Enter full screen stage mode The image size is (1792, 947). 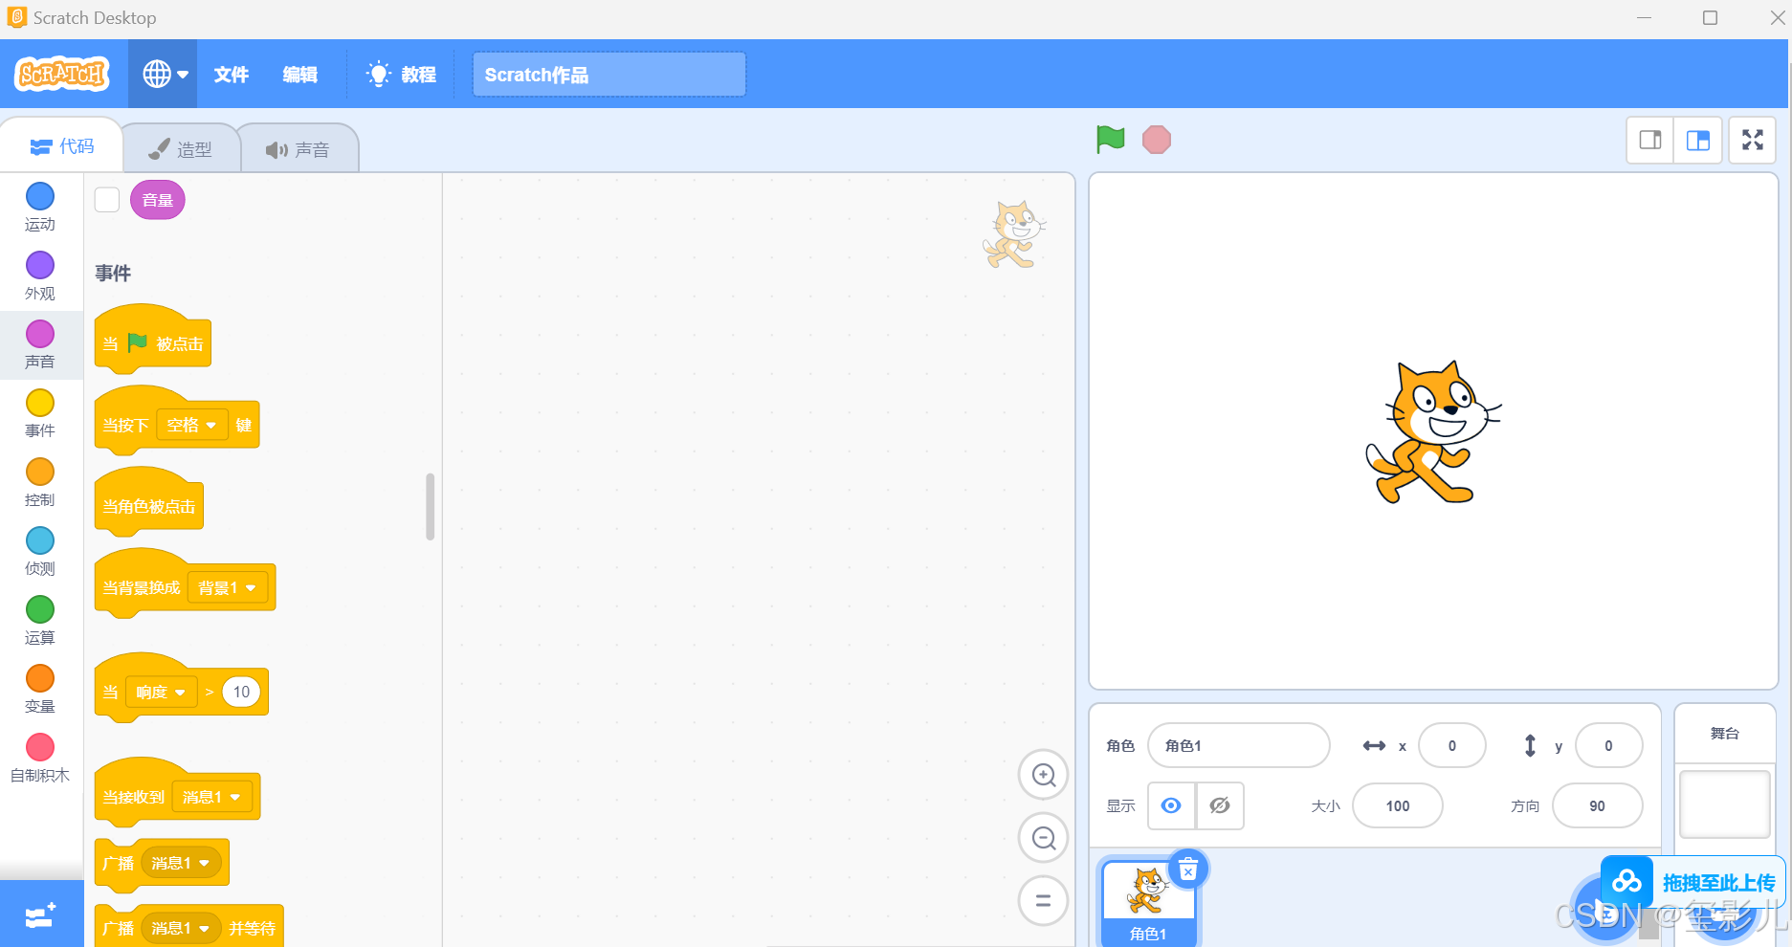tap(1753, 141)
